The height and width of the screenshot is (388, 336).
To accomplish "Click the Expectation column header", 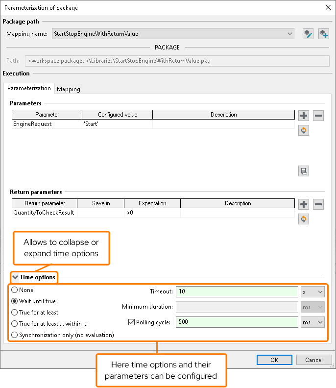I will pos(152,203).
